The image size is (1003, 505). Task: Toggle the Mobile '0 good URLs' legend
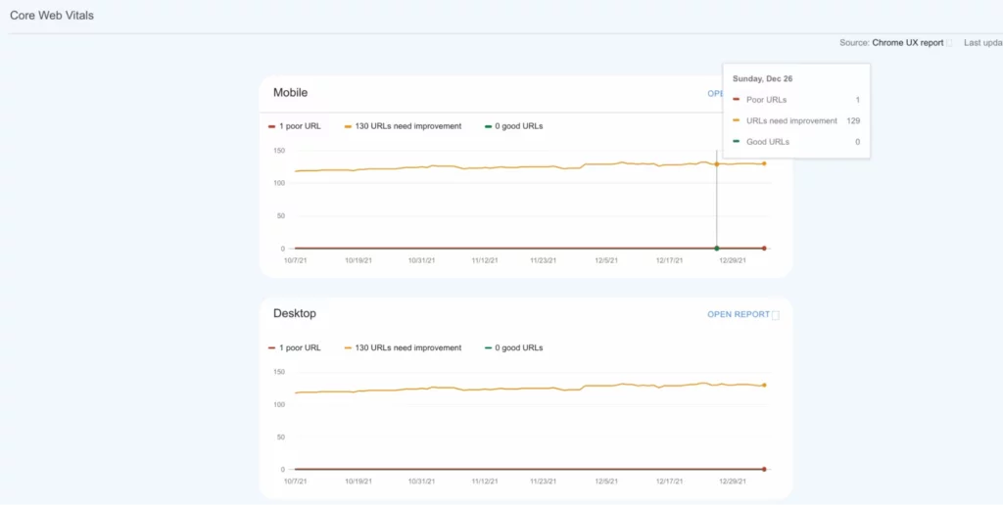coord(513,126)
